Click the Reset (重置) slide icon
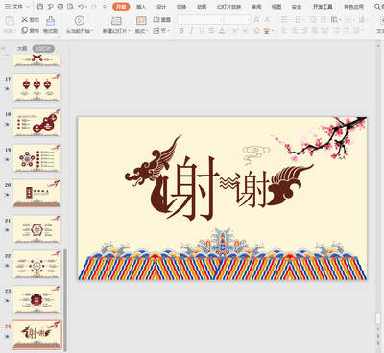 (x=156, y=20)
